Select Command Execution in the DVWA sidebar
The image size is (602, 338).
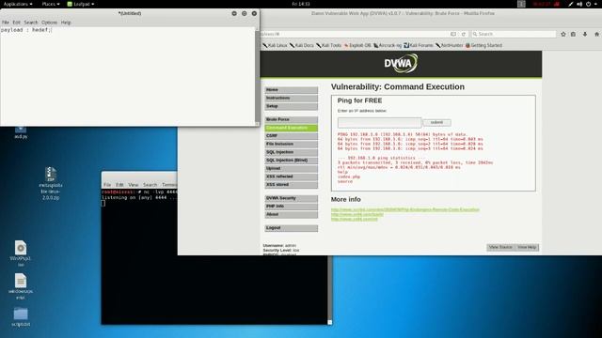click(x=291, y=128)
